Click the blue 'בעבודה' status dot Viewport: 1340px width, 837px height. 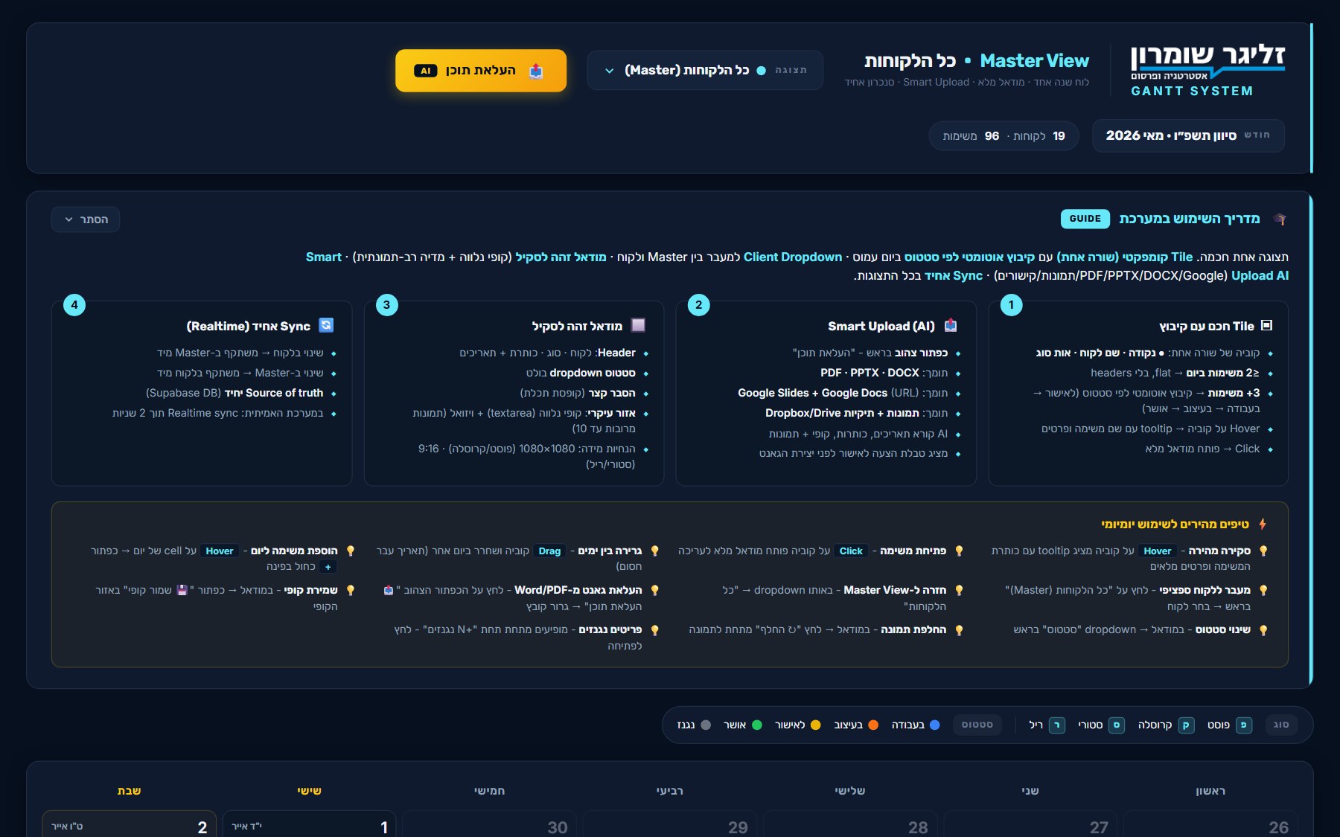tap(935, 725)
